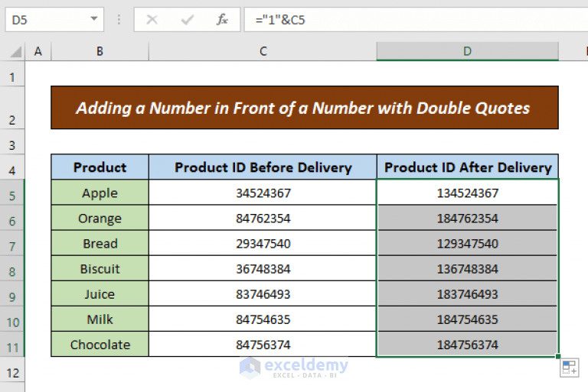Click cell with value 83746493

tap(263, 294)
